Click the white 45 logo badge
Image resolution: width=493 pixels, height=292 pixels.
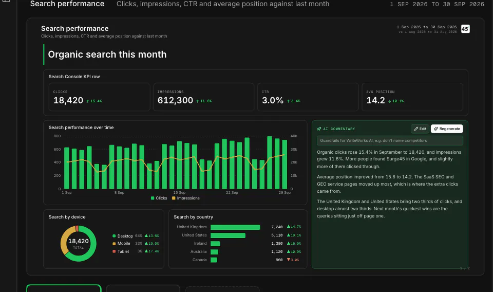[465, 29]
